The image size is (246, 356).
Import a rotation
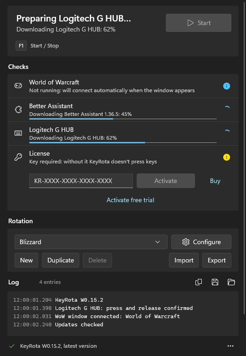[184, 260]
